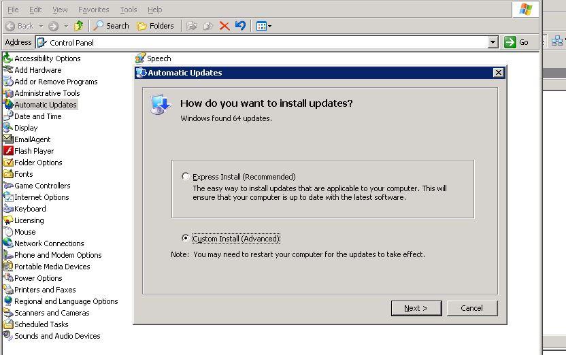
Task: Open the Flash Player icon
Action: coord(8,151)
